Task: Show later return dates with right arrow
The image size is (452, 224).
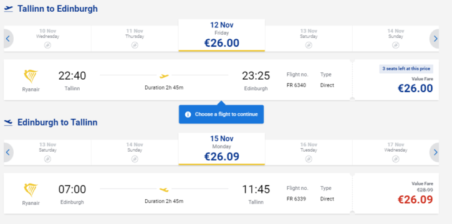Action: coord(435,152)
